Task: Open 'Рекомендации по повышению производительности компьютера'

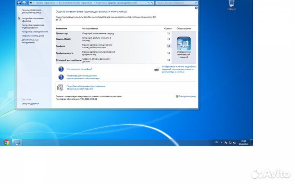Action: point(83,77)
